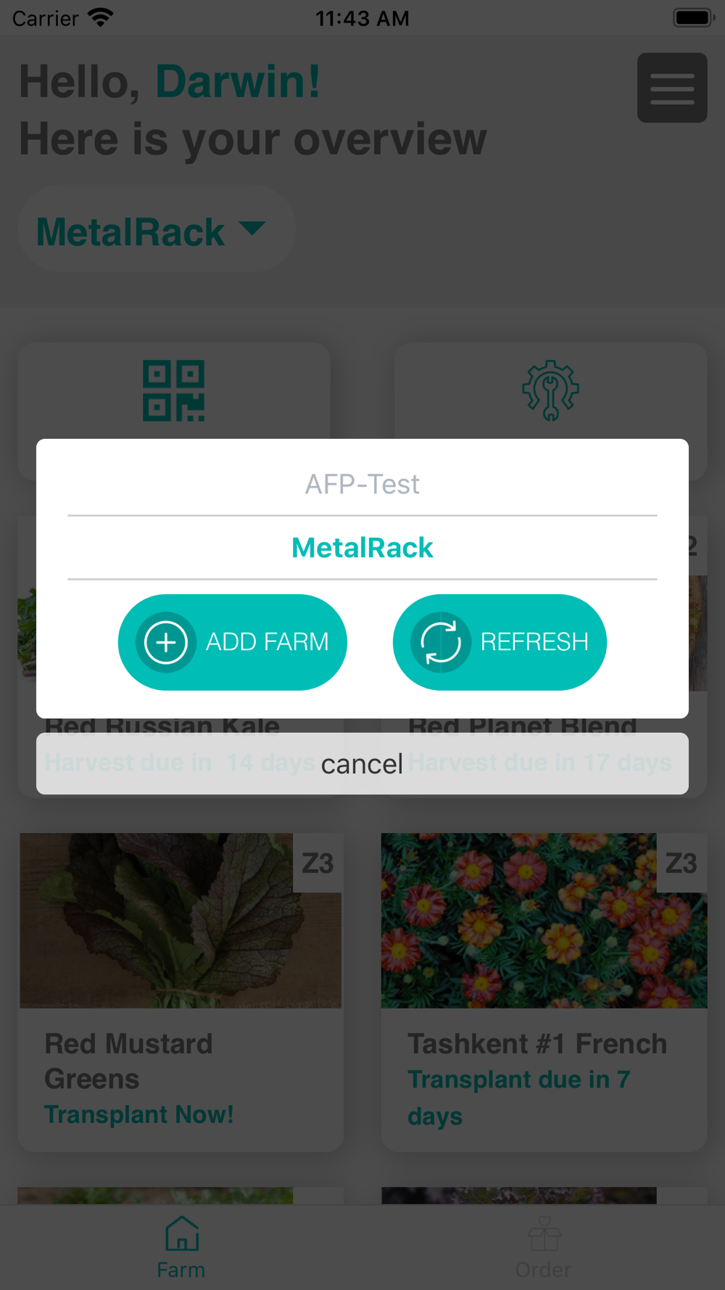This screenshot has width=725, height=1290.
Task: Check the battery indicator icon
Action: [x=694, y=17]
